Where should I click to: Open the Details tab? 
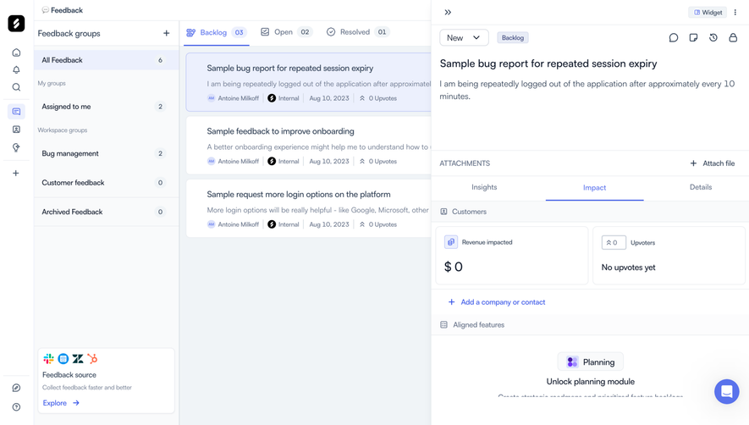[700, 187]
